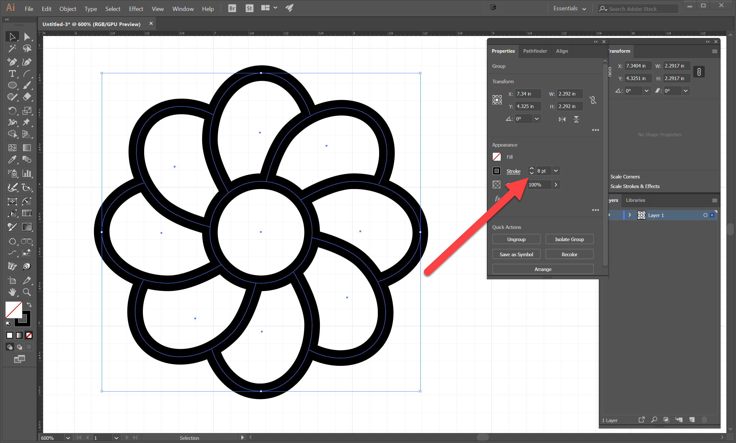Open Appearance panel overflow menu
Screen dimensions: 736x443
(x=595, y=210)
